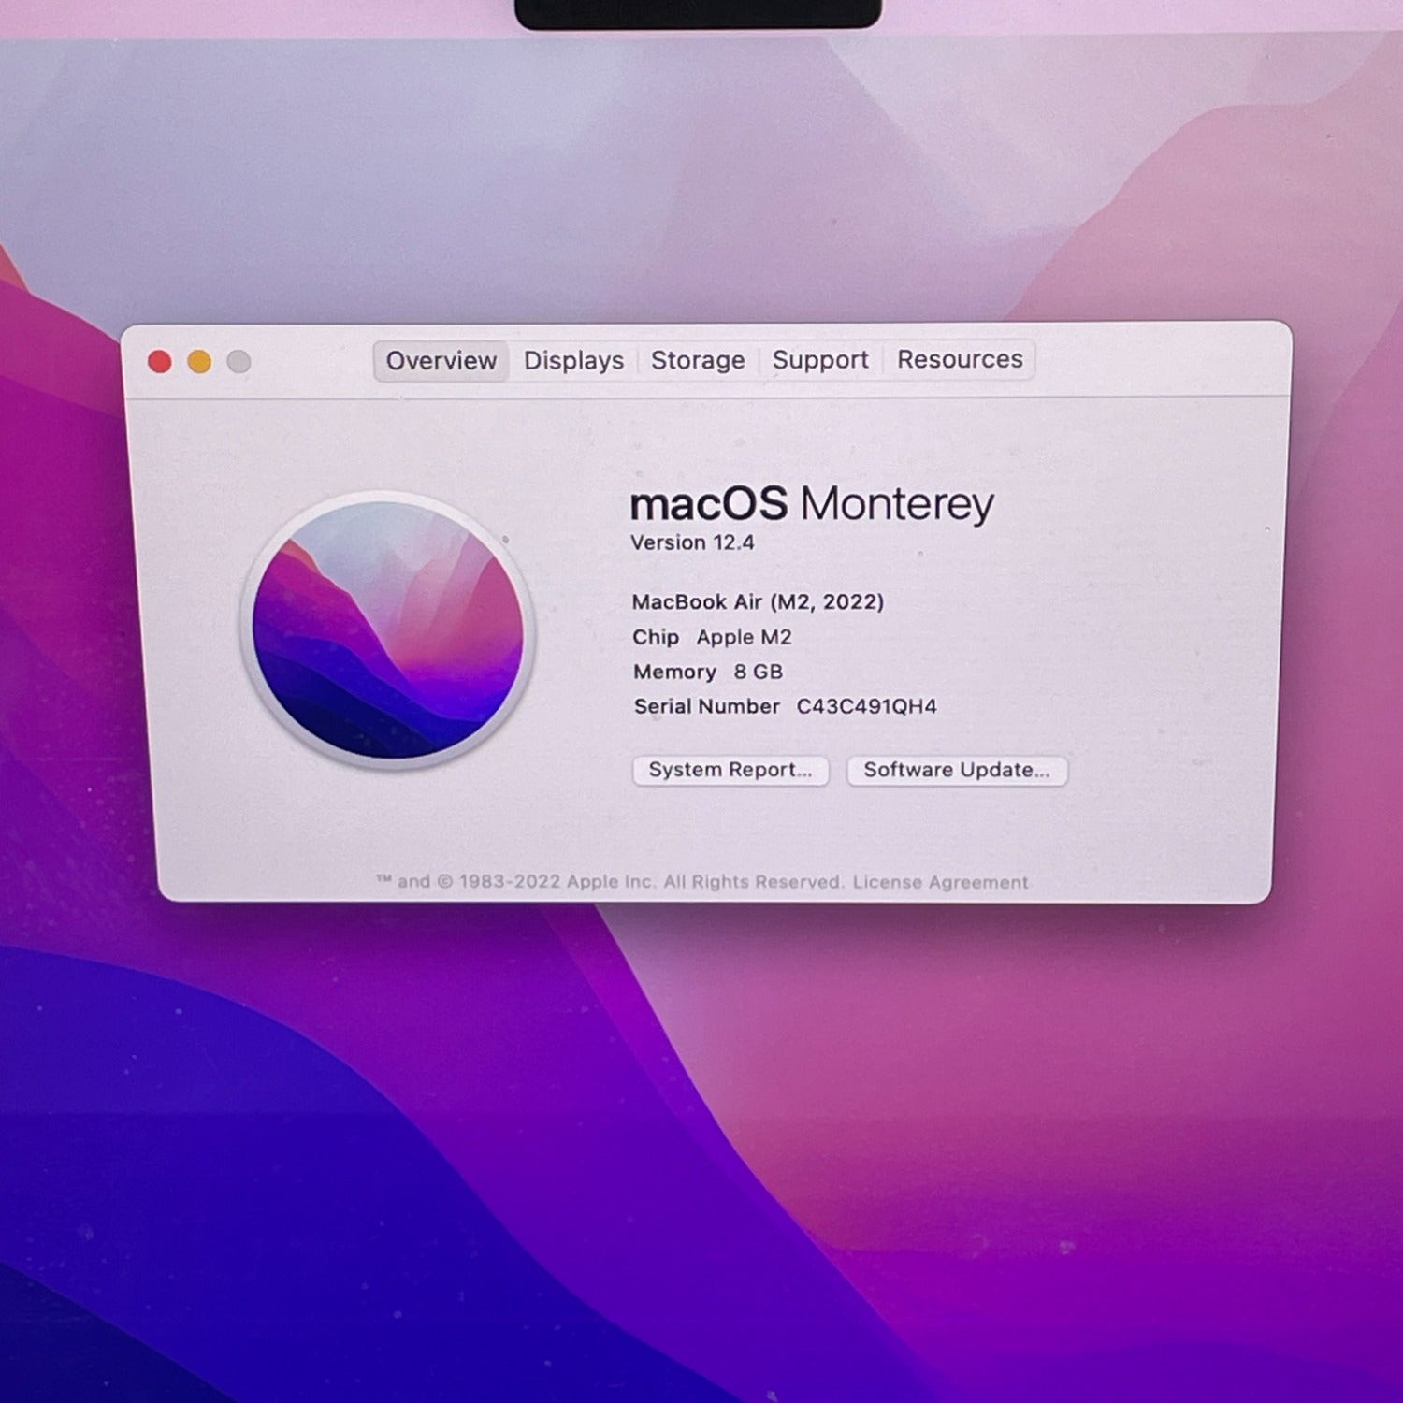This screenshot has height=1403, width=1403.
Task: Open the Displays tab
Action: [573, 361]
